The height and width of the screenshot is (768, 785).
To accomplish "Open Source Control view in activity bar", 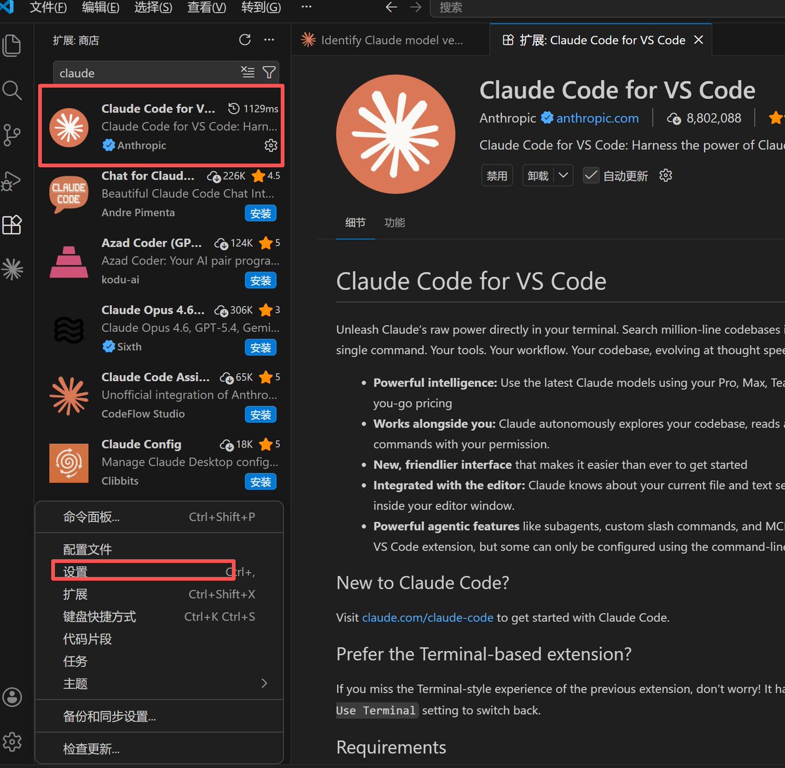I will 12,135.
